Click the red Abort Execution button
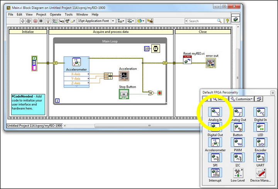The width and height of the screenshot is (278, 189). (x=35, y=21)
